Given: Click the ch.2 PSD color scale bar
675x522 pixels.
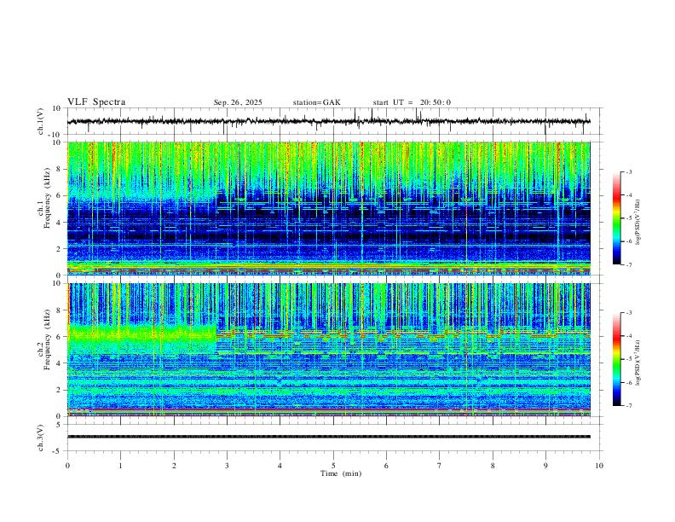Looking at the screenshot, I should click(616, 359).
